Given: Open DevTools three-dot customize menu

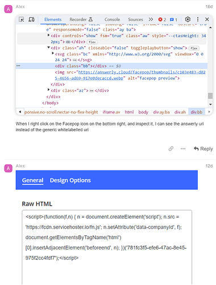Looking at the screenshot, I should click(x=198, y=19).
